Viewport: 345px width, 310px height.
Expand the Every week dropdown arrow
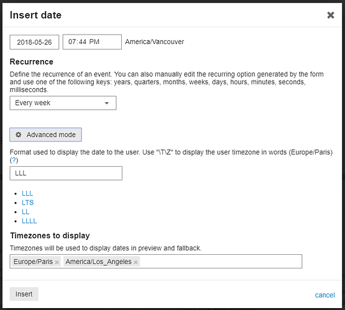(x=107, y=103)
